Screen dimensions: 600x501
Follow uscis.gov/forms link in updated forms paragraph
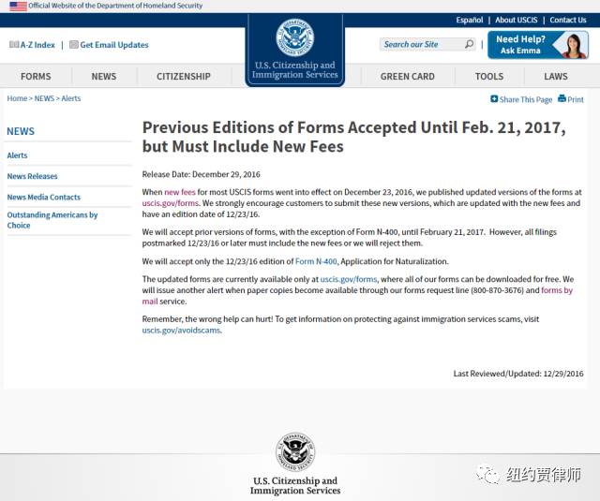[x=349, y=279]
